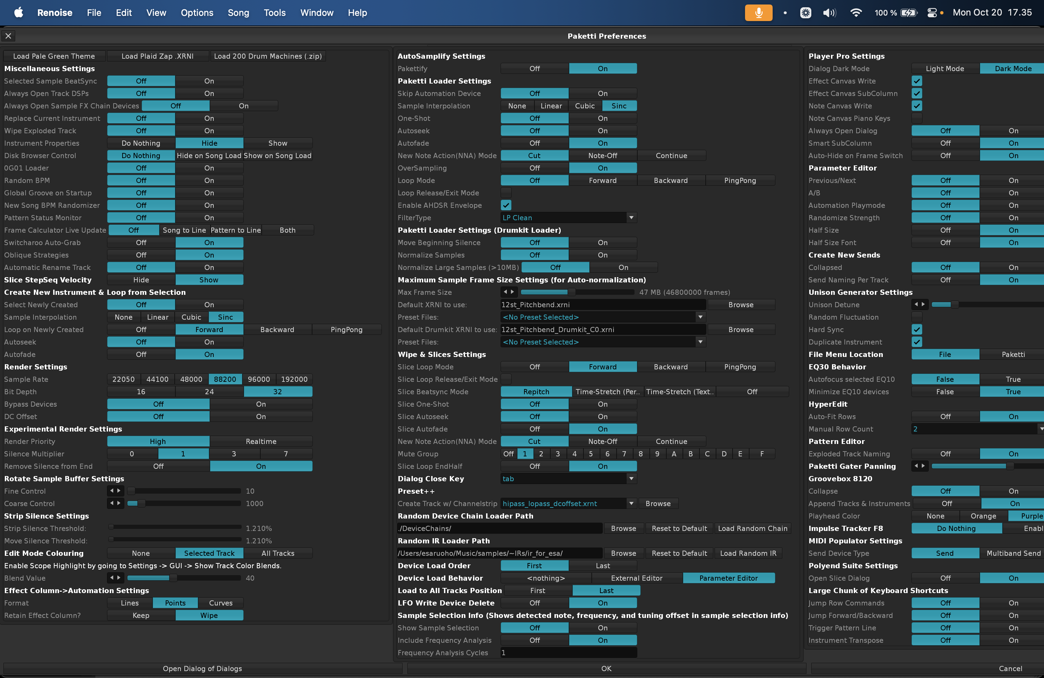Image resolution: width=1044 pixels, height=678 pixels.
Task: Open the Dialog Close Key dropdown
Action: point(631,478)
